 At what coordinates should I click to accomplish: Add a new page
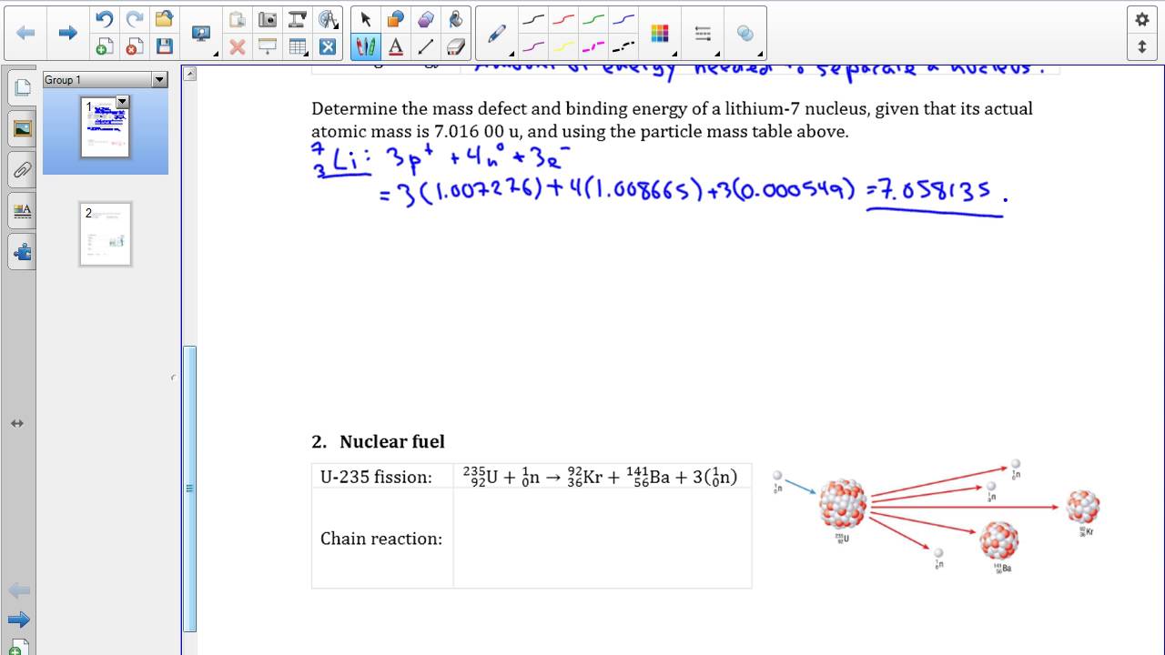coord(104,46)
